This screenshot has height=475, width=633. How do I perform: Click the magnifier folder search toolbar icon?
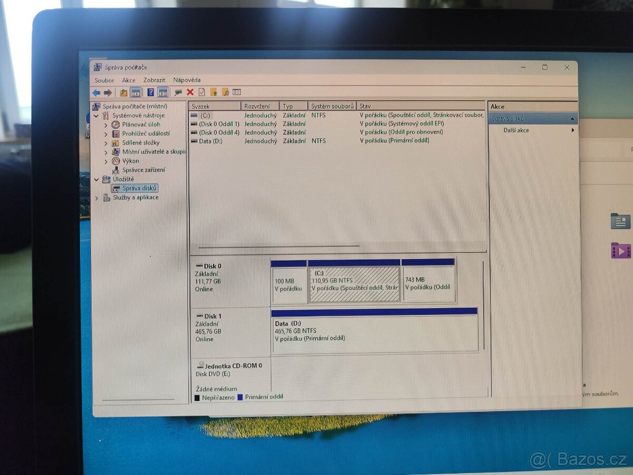click(x=225, y=92)
